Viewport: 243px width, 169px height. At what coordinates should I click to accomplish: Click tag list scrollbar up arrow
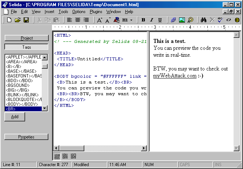click(x=45, y=57)
